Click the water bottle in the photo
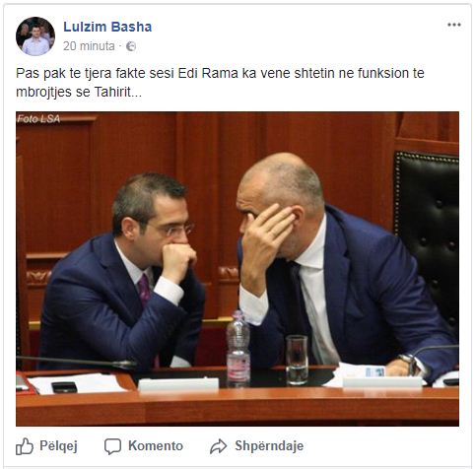Image resolution: width=475 pixels, height=469 pixels. tap(238, 349)
